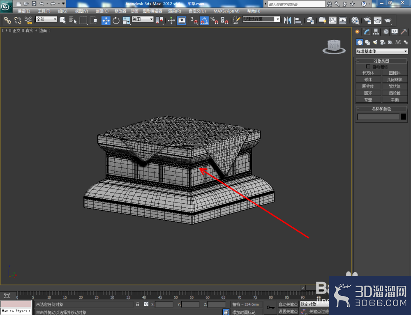The width and height of the screenshot is (411, 315).
Task: Open the Schematic View
Action: coord(343,21)
